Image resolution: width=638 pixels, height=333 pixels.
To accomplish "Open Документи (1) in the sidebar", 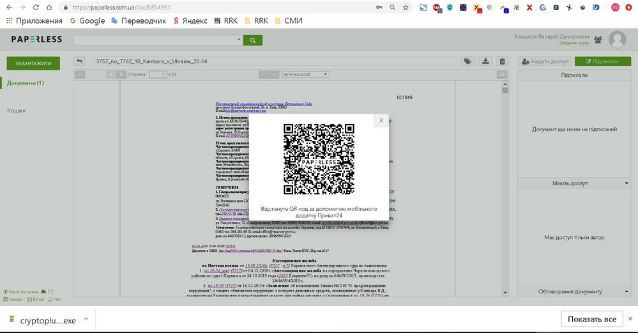I will 26,83.
